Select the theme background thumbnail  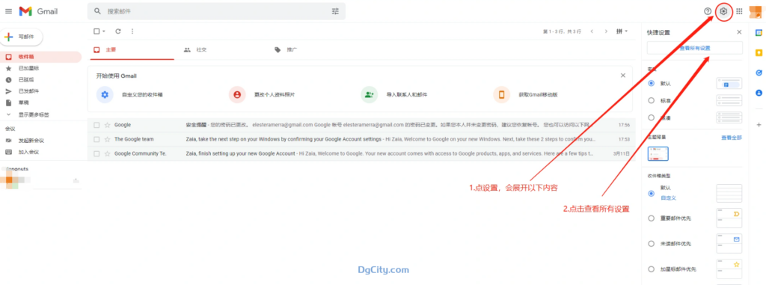coord(658,153)
